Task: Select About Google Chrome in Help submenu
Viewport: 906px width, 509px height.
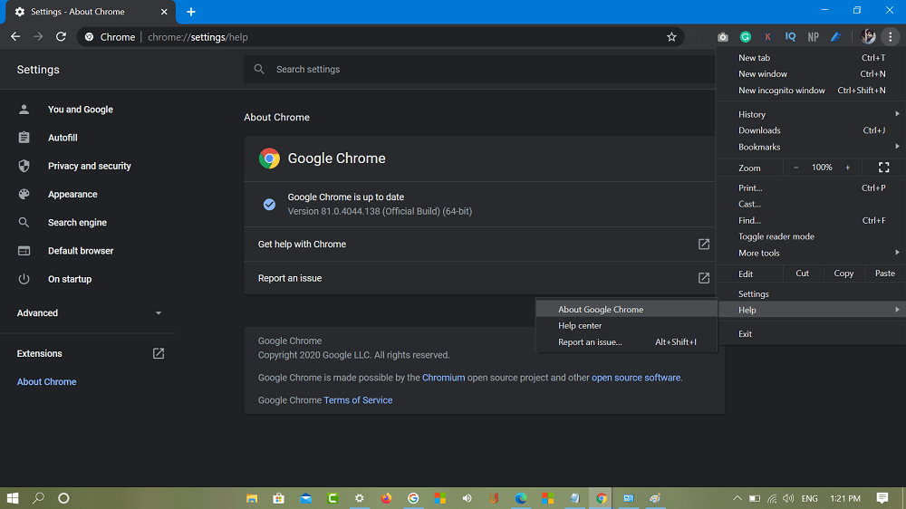Action: coord(626,309)
